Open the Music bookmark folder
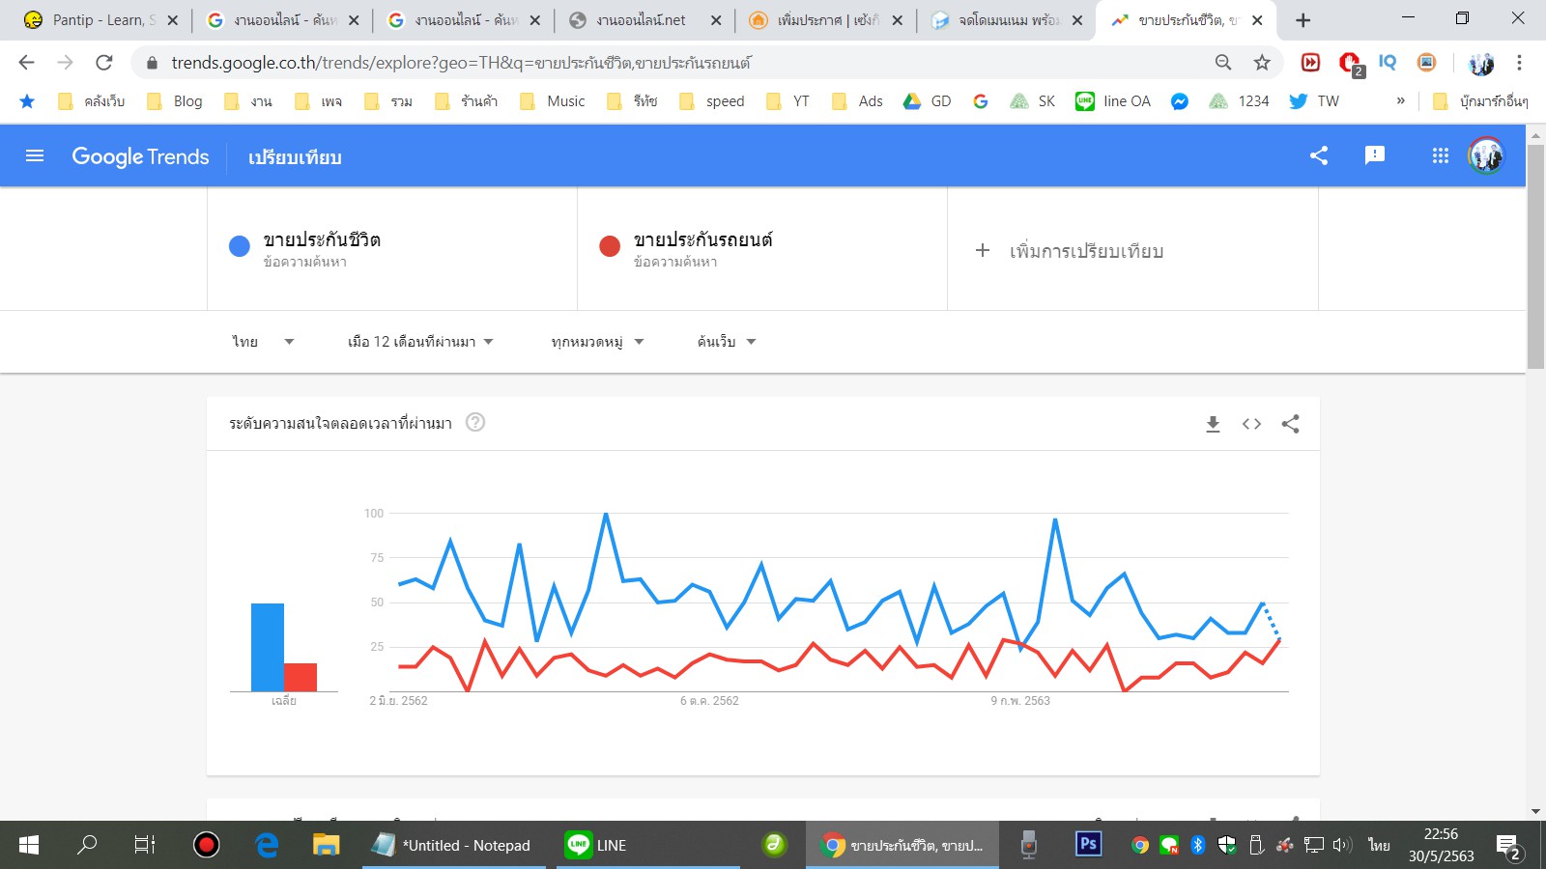The image size is (1546, 869). 552,100
